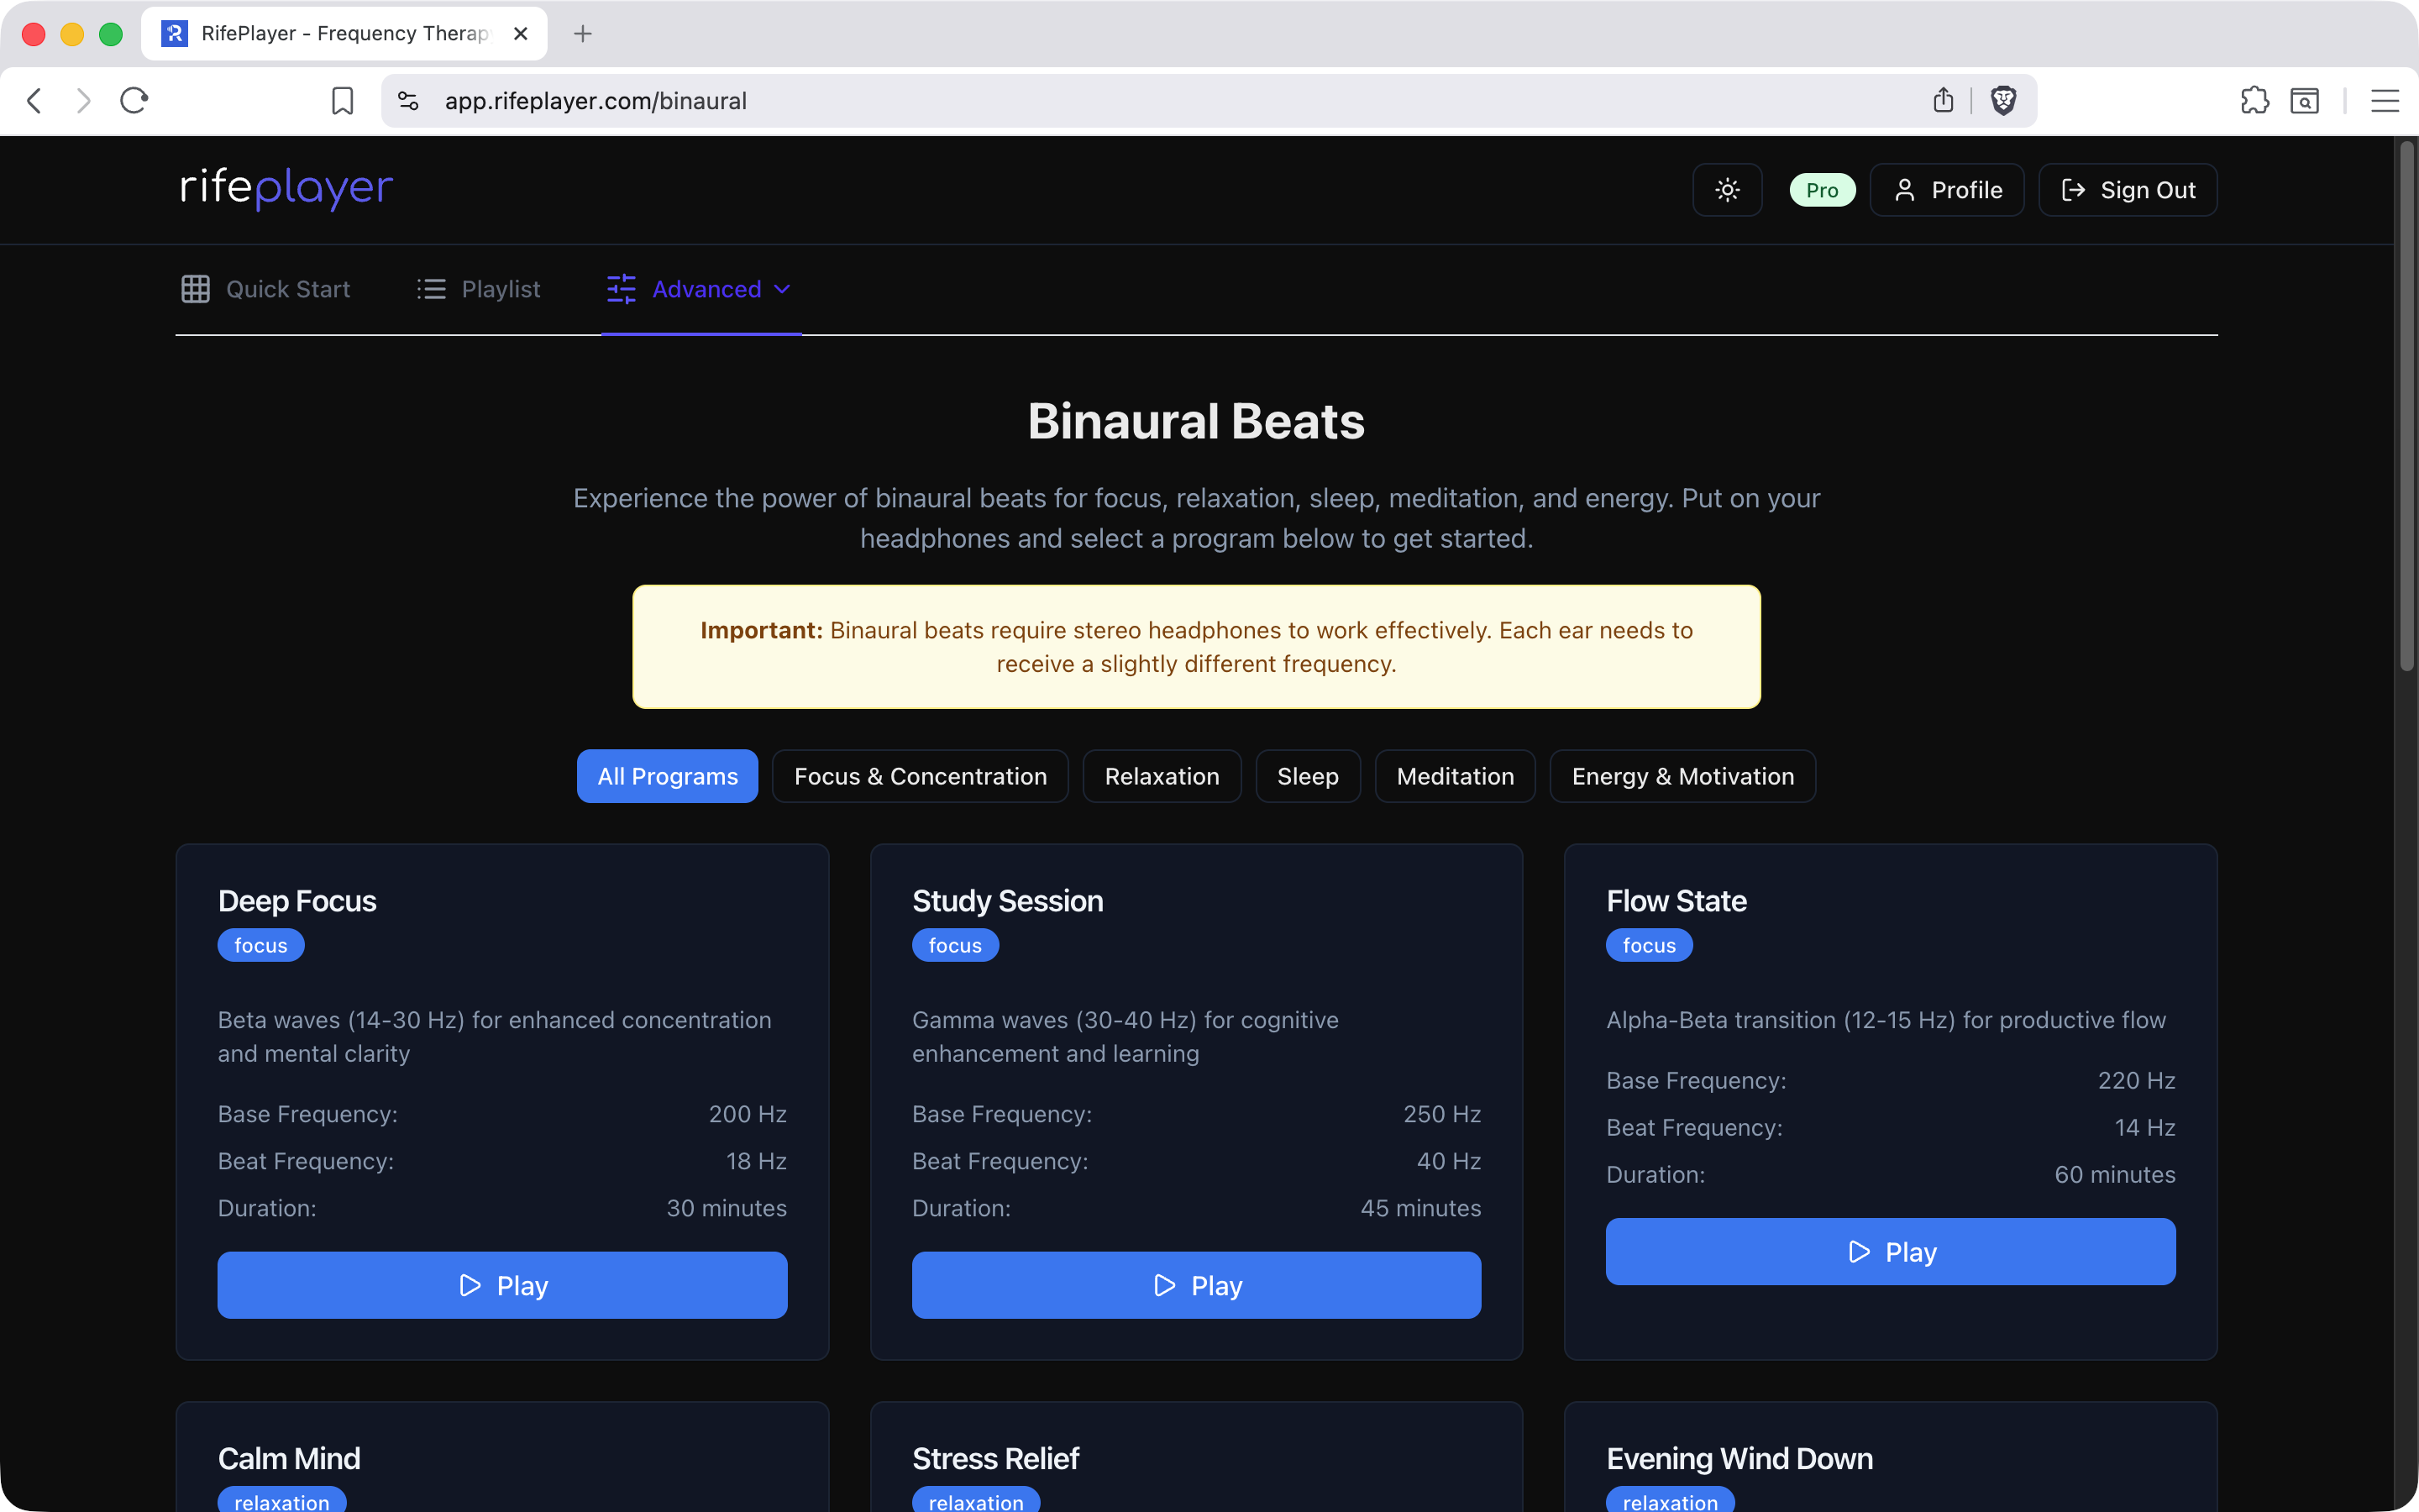Open a new browser tab

pos(583,34)
